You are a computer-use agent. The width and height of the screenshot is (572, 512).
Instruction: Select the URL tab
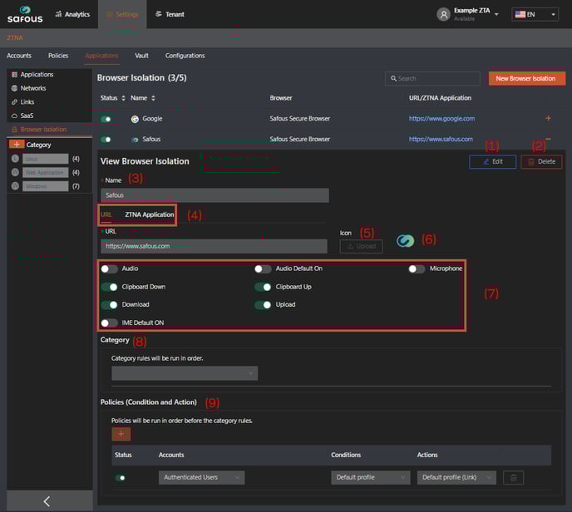(106, 214)
